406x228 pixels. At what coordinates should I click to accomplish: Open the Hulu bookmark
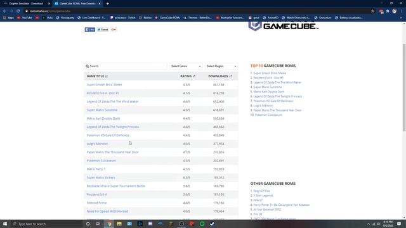(x=48, y=18)
